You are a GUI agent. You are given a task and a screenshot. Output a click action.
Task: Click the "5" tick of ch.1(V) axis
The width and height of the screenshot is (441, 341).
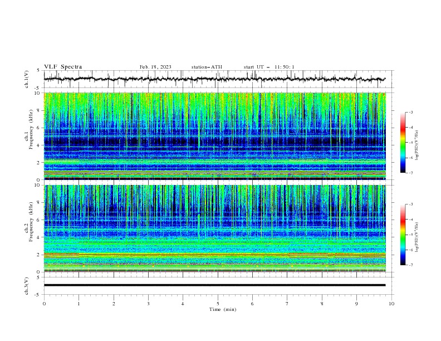pyautogui.click(x=39, y=70)
